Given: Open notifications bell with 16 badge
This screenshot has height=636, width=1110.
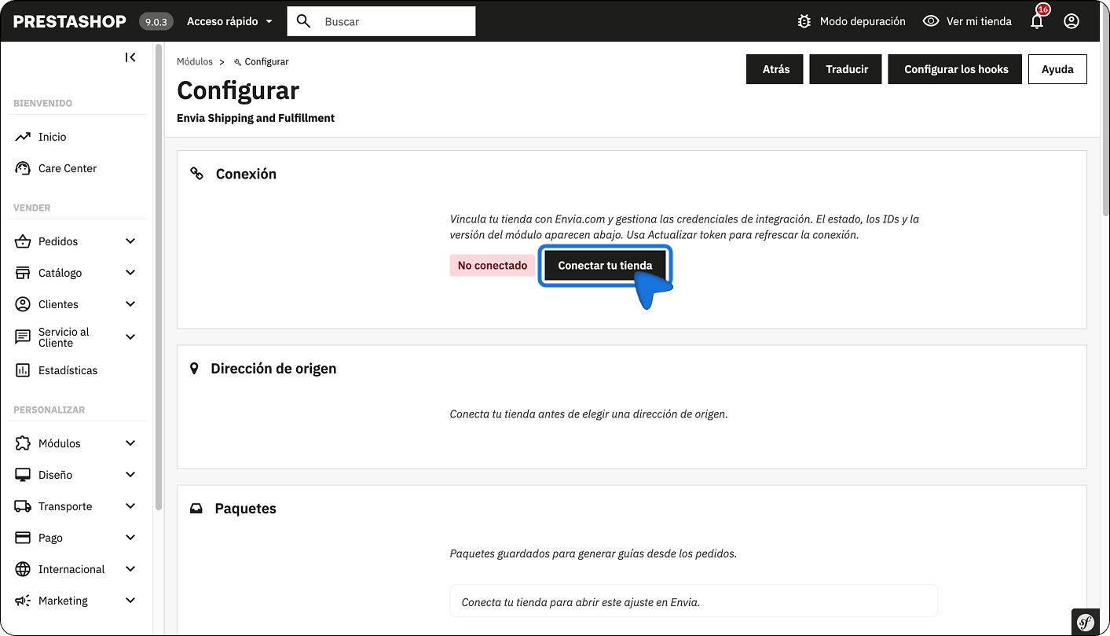Looking at the screenshot, I should [1038, 20].
